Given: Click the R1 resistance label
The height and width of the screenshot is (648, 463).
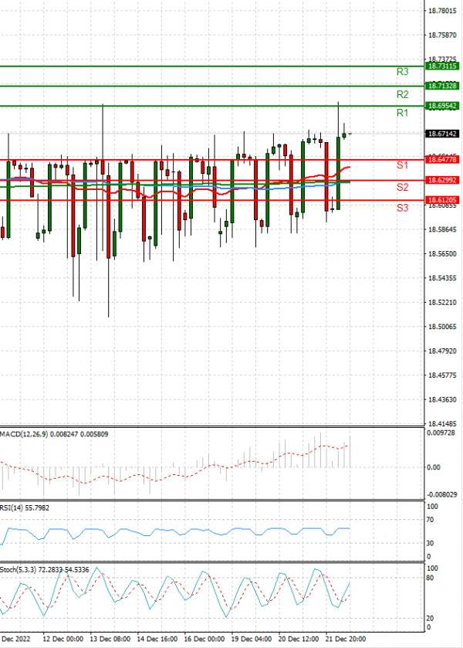Looking at the screenshot, I should click(402, 113).
